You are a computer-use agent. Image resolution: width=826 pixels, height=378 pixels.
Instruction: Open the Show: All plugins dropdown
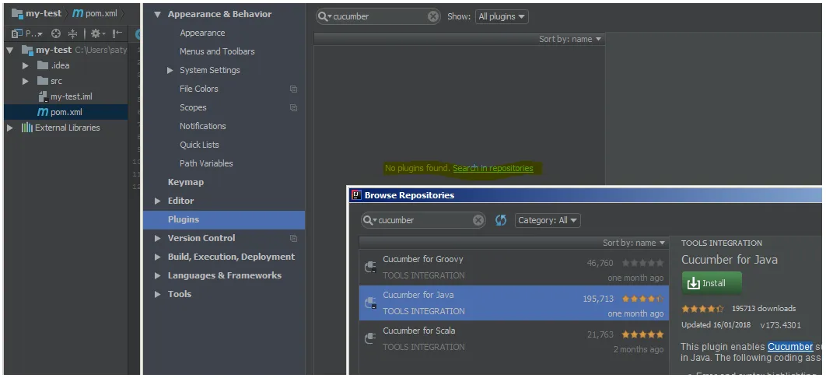pyautogui.click(x=502, y=16)
